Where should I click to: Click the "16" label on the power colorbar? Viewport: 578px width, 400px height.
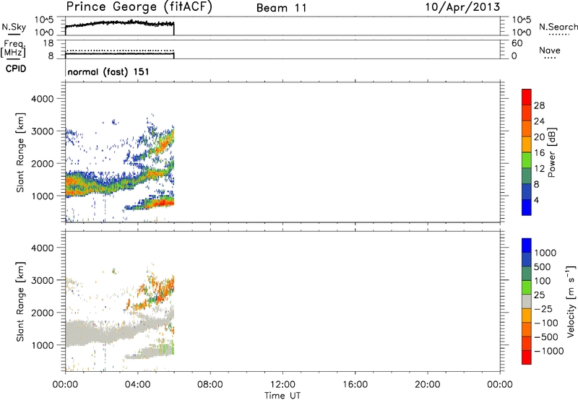tap(539, 153)
